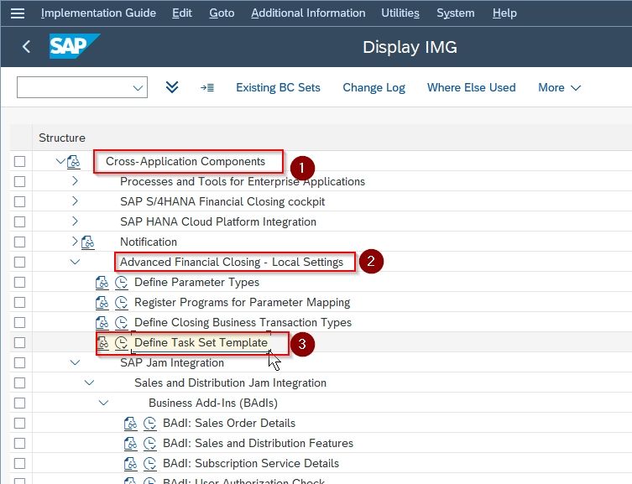The image size is (632, 484).
Task: Expand SAP HANA Cloud Platform Integration node
Action: point(75,221)
